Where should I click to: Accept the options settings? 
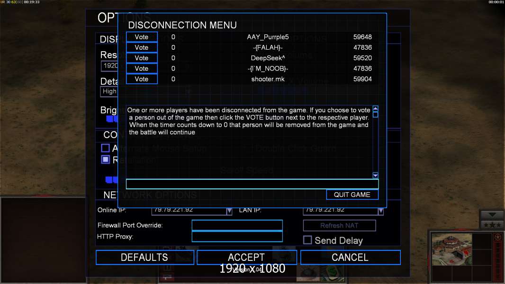[x=246, y=257]
